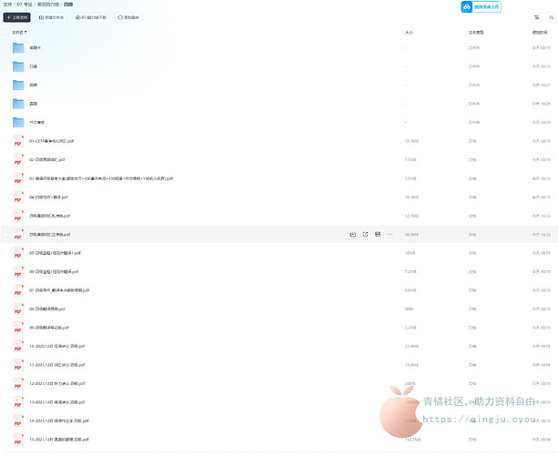
Task: Click the blue button at the top center
Action: [x=479, y=7]
